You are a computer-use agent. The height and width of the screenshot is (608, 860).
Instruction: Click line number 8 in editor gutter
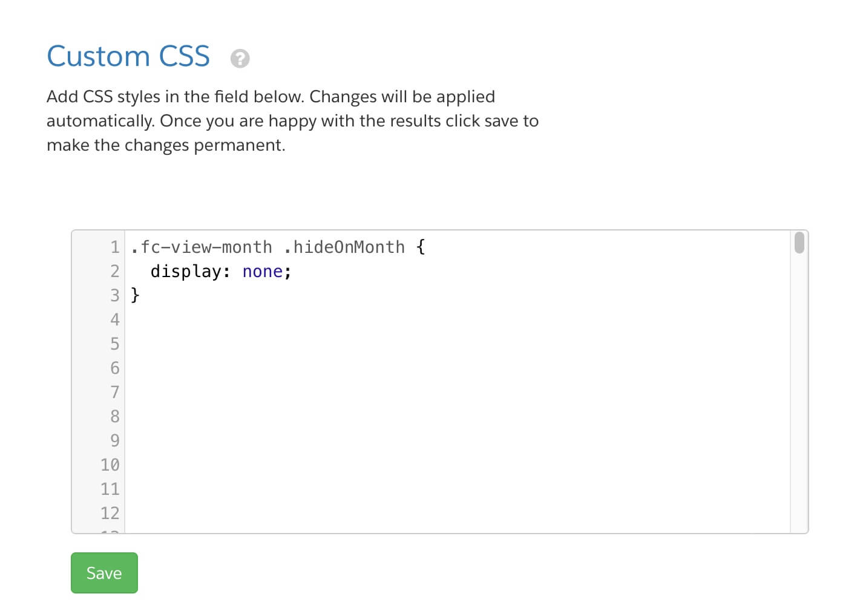click(x=114, y=416)
